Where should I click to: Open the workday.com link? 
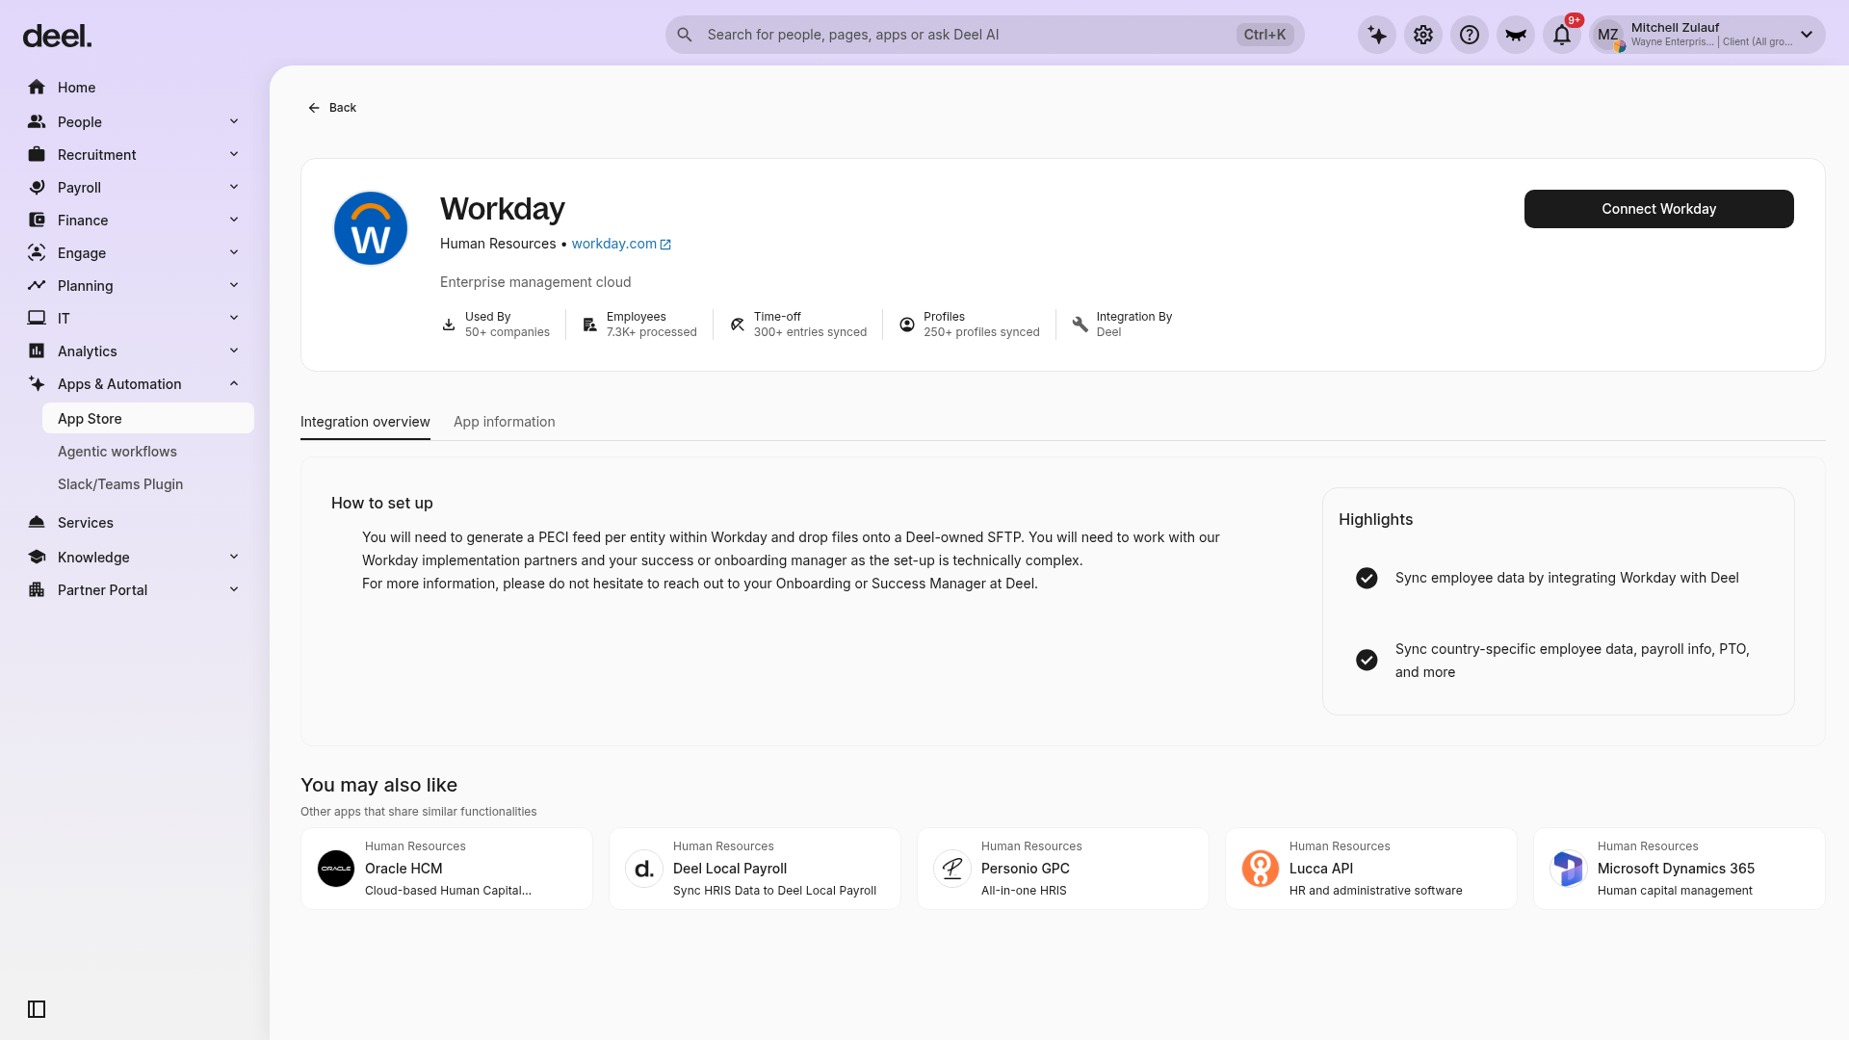[x=621, y=244]
